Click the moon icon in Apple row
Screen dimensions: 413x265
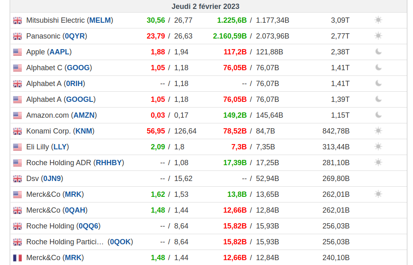tap(378, 52)
